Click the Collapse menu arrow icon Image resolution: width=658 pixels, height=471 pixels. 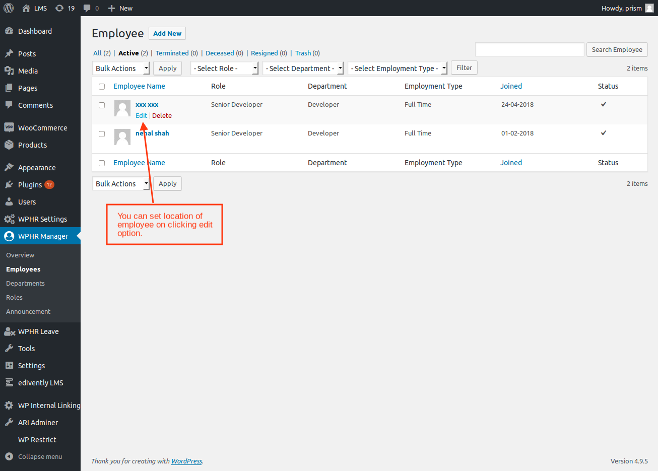coord(9,456)
